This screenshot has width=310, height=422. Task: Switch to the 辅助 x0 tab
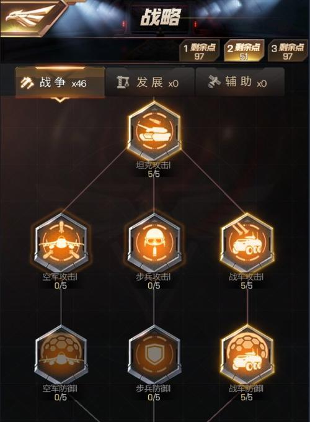(240, 82)
